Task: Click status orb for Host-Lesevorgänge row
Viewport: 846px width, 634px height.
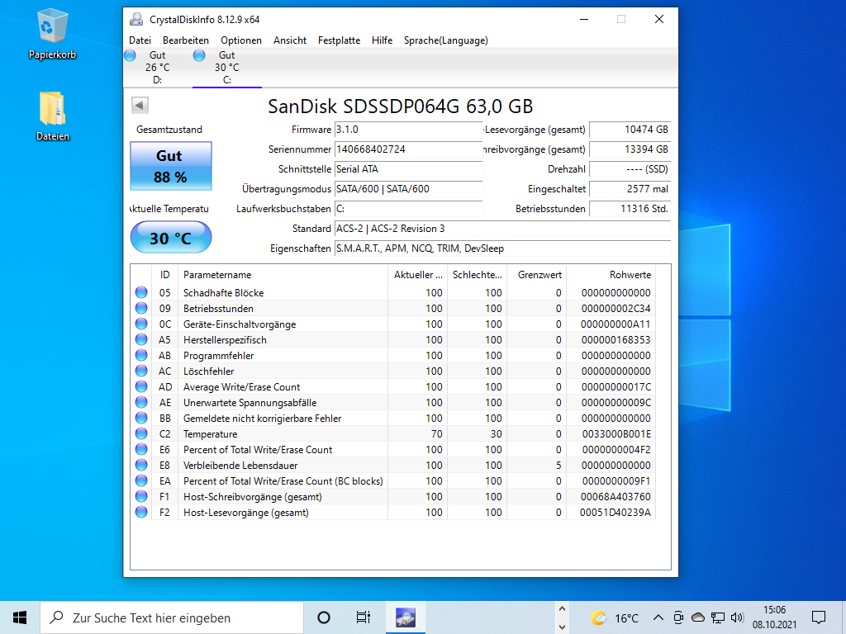Action: 141,512
